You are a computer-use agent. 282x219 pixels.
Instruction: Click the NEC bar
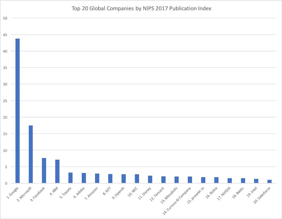[x=137, y=179]
